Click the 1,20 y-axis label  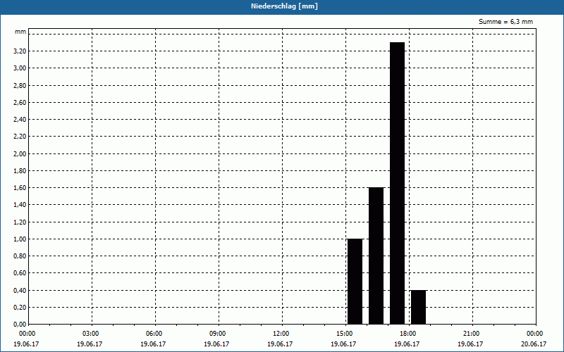click(20, 222)
